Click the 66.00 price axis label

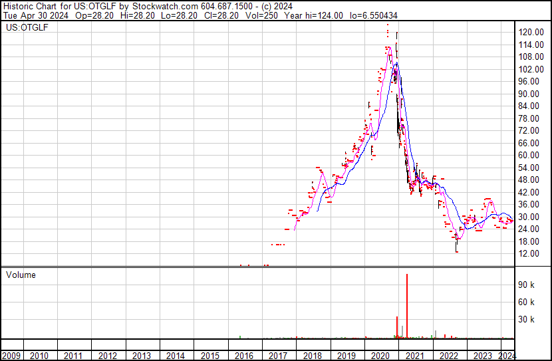529,143
